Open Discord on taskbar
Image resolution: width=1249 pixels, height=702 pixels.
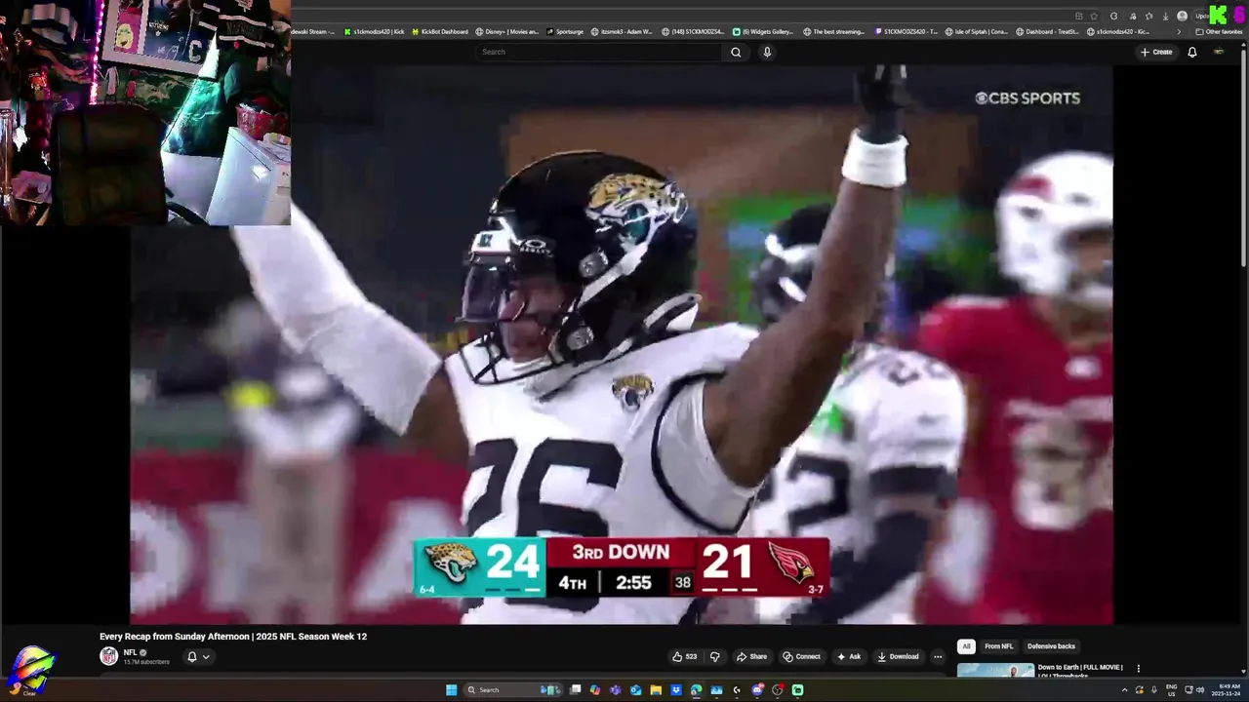[x=757, y=690]
